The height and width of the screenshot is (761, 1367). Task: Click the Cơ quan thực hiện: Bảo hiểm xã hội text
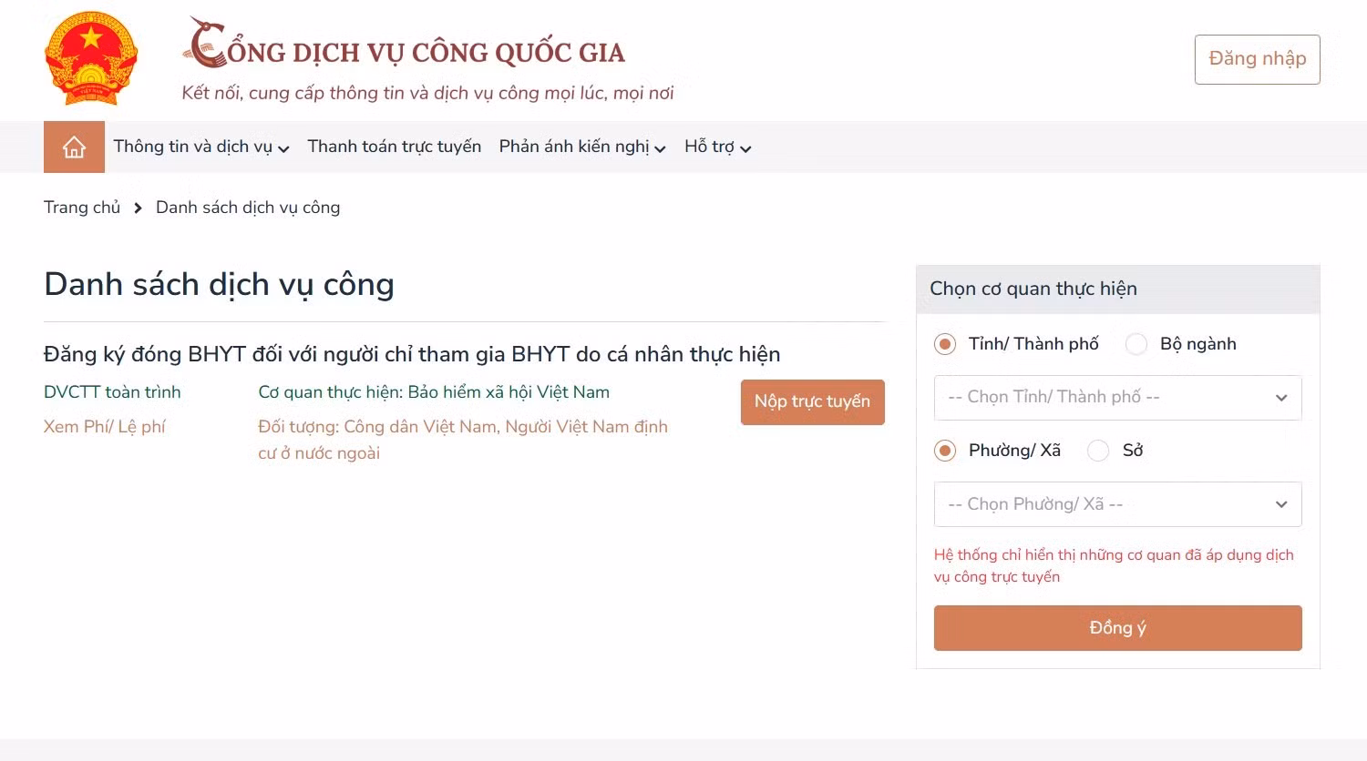(x=434, y=392)
